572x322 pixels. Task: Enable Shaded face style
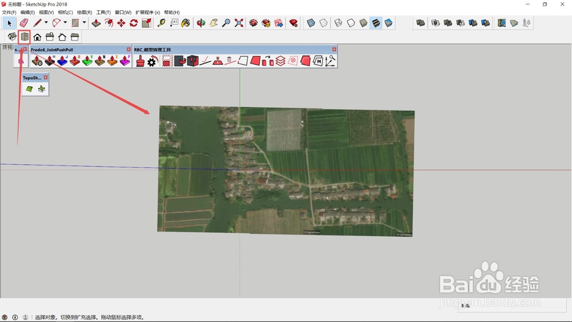pyautogui.click(x=363, y=23)
